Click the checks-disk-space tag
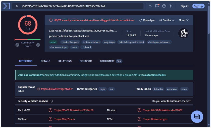The height and width of the screenshot is (128, 211). pyautogui.click(x=70, y=42)
